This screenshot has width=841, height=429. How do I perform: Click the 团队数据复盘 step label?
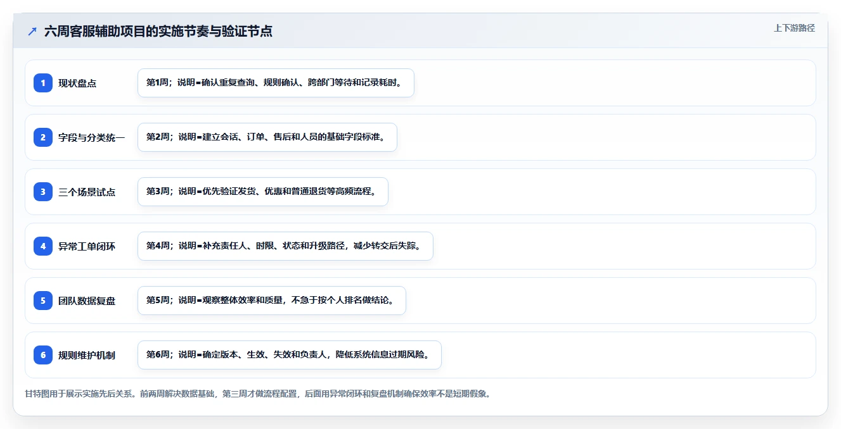tap(87, 301)
